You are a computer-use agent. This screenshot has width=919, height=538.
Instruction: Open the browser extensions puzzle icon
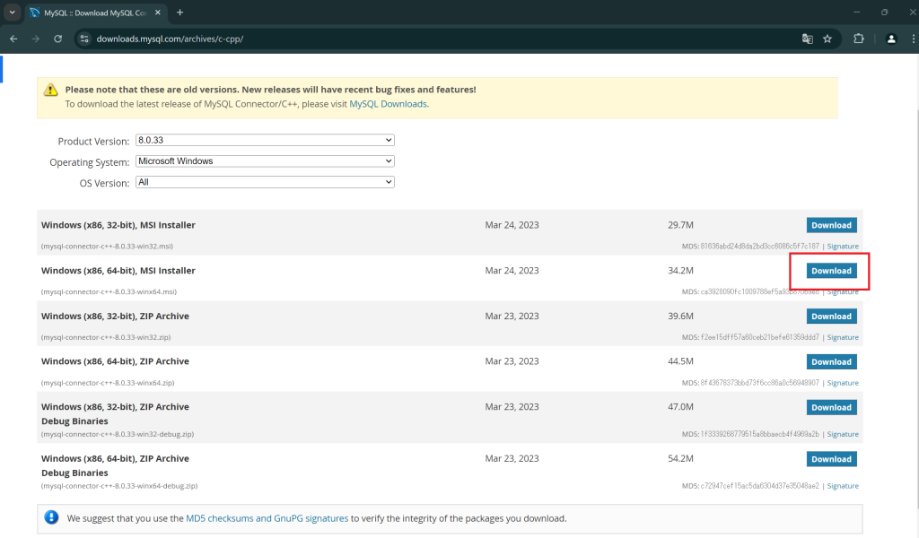(x=859, y=39)
